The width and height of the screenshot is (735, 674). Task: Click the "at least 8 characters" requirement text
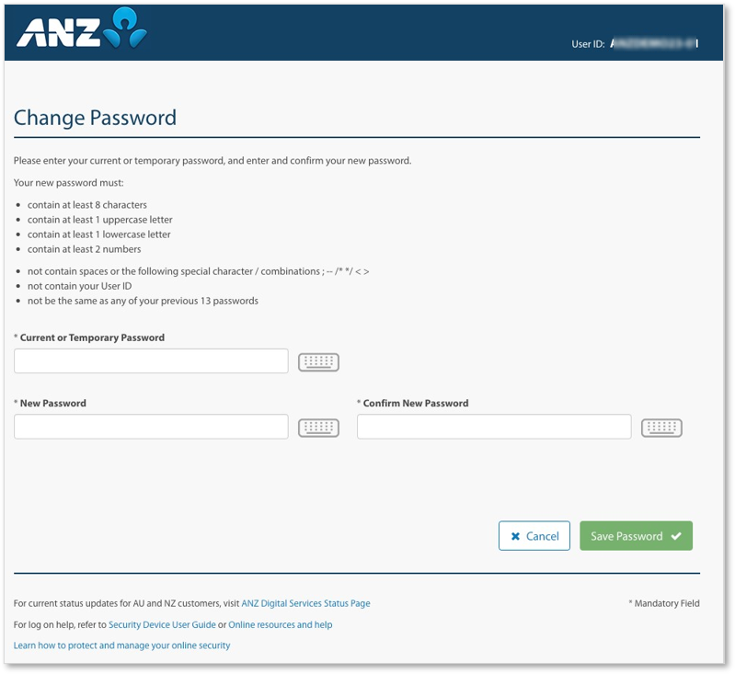[87, 205]
